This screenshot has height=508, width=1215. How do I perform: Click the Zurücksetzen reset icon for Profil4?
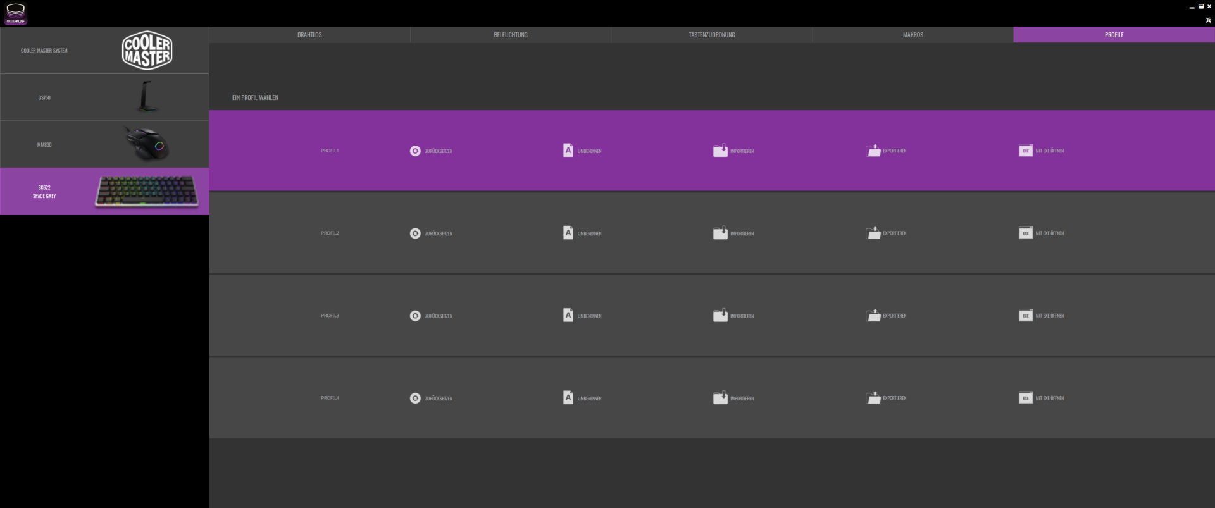pos(415,399)
